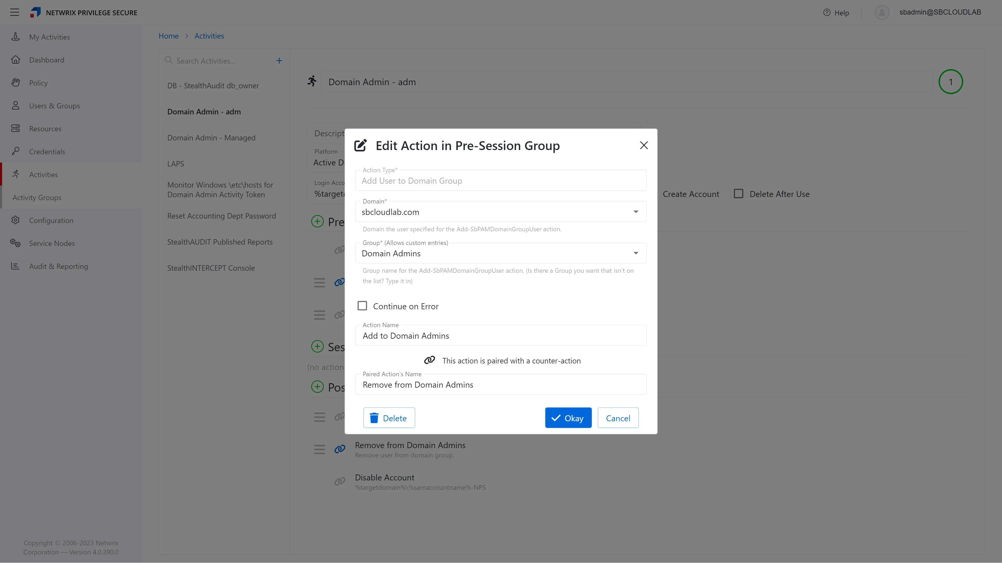Add a new activity with plus icon

point(279,61)
